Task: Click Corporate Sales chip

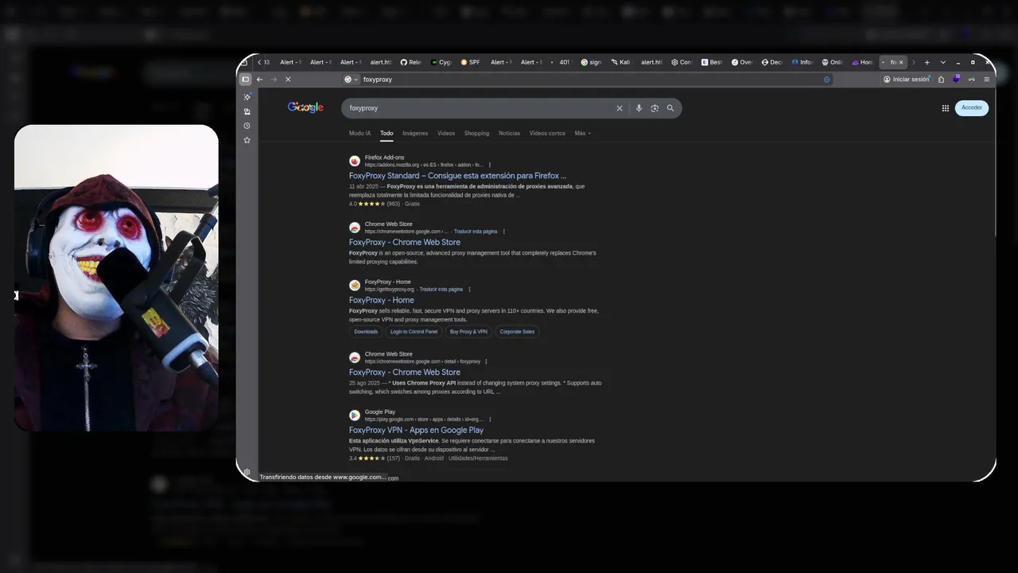Action: (517, 332)
